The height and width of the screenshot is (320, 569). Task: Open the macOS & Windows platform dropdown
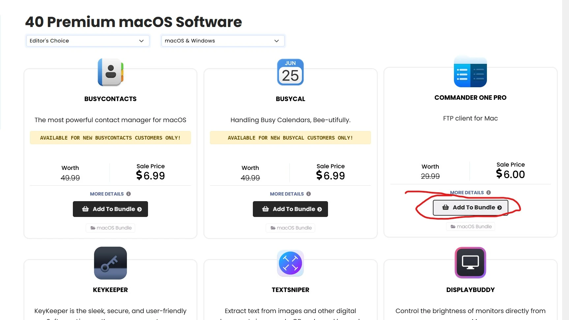[x=223, y=41]
